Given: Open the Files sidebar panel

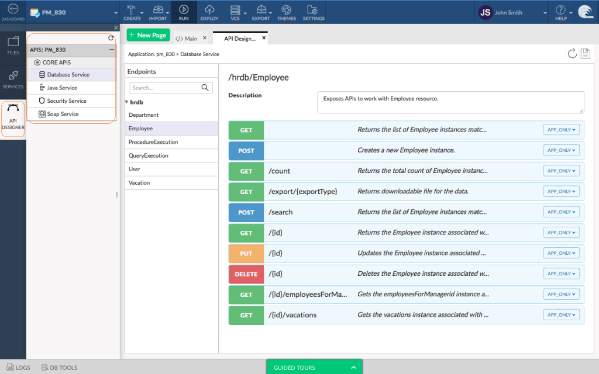Looking at the screenshot, I should point(13,46).
